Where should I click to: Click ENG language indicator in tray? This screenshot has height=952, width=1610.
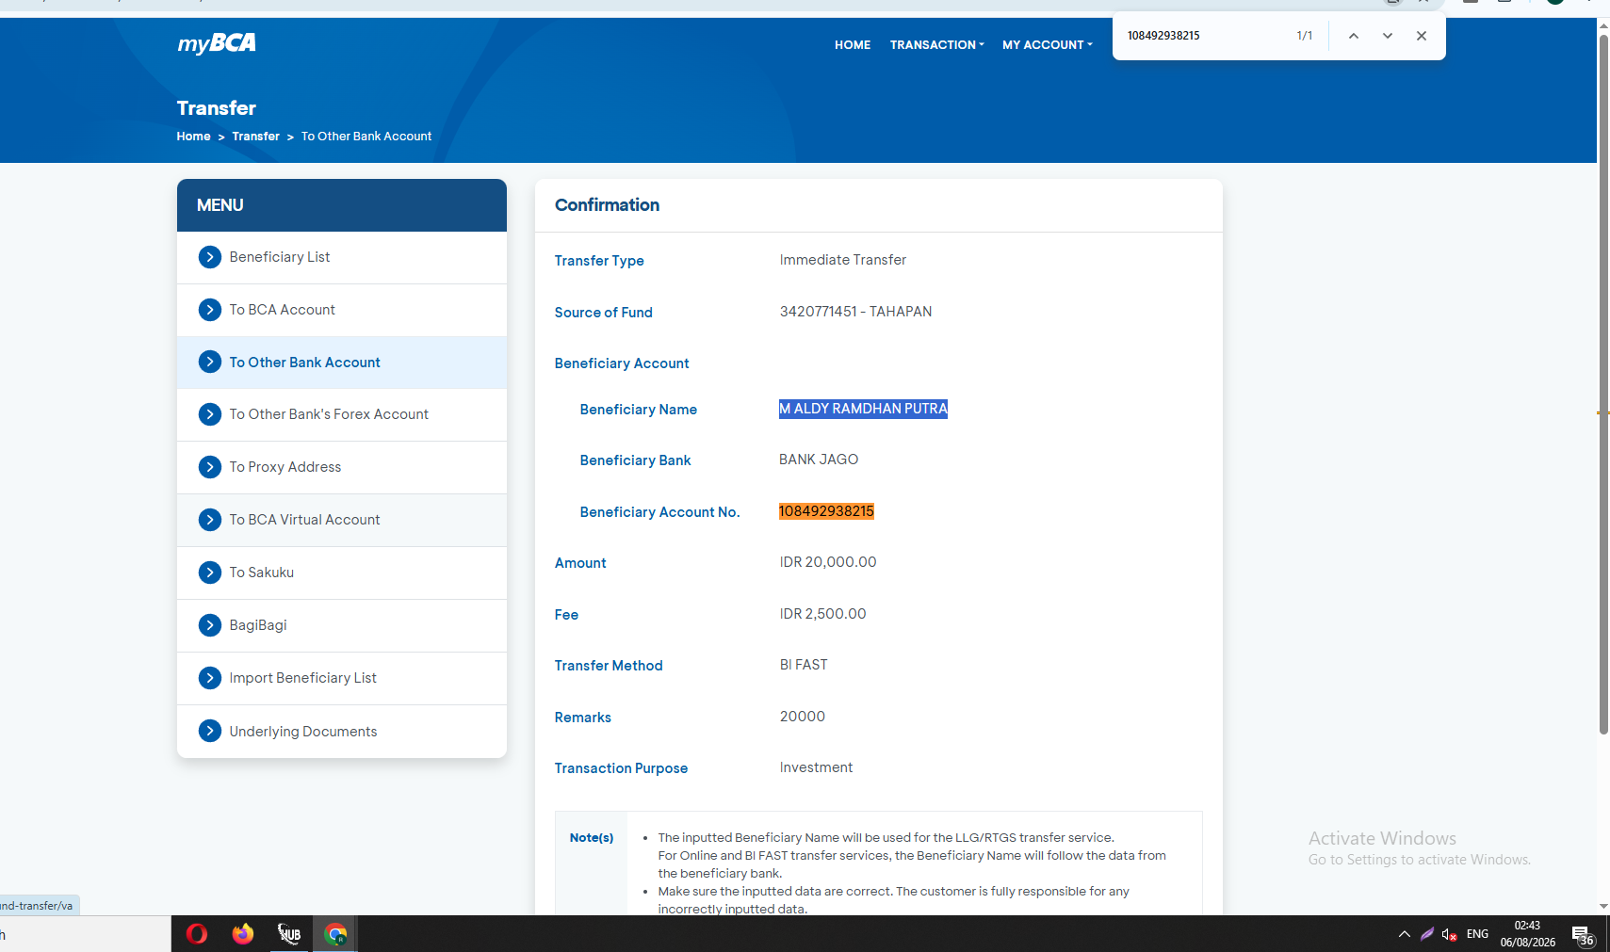point(1477,934)
